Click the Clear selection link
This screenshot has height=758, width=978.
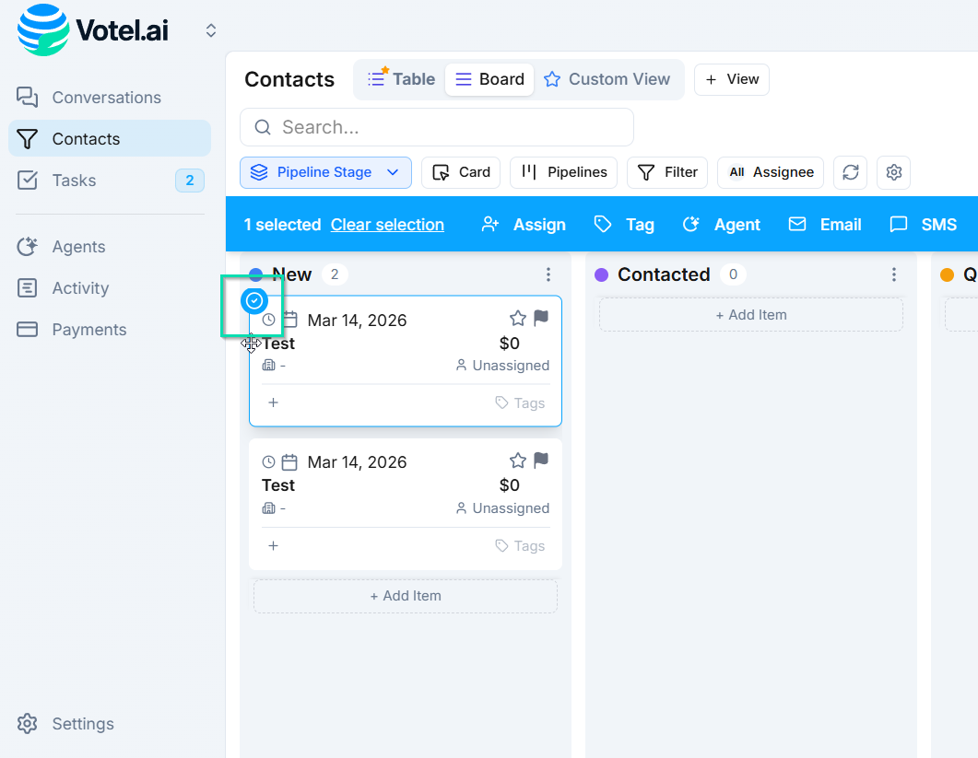(387, 225)
